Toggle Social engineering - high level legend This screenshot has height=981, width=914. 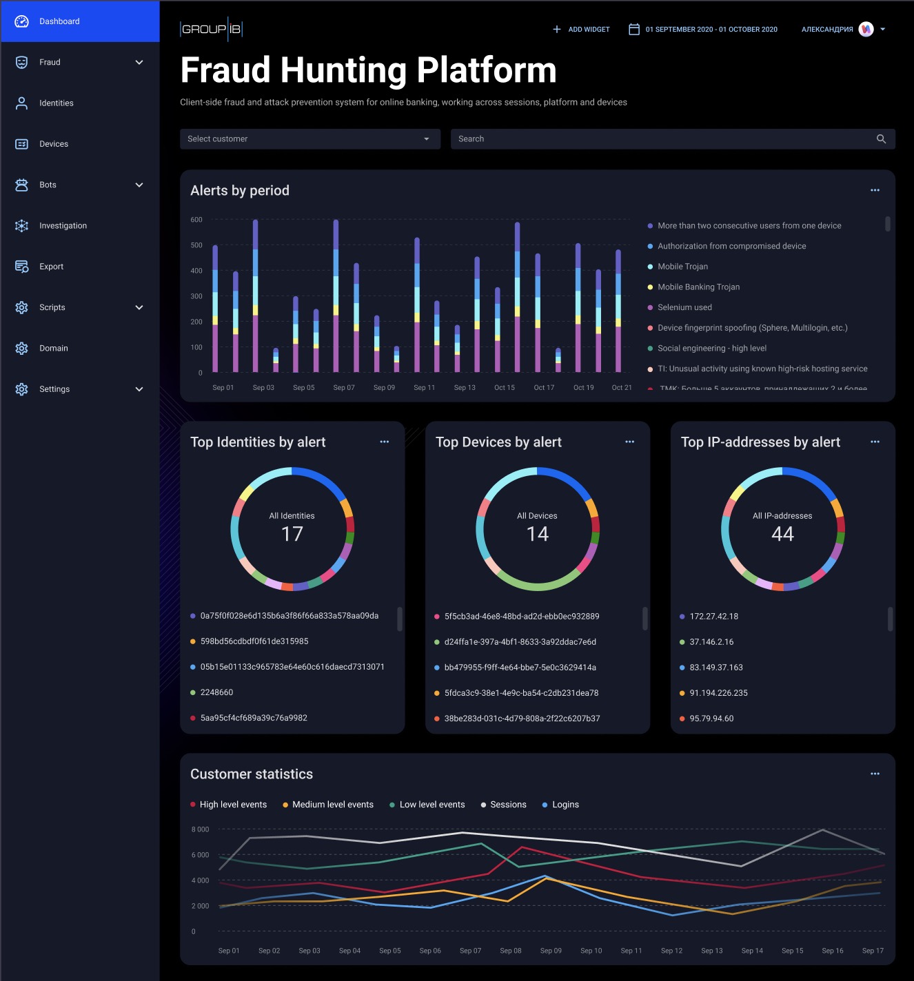(707, 349)
